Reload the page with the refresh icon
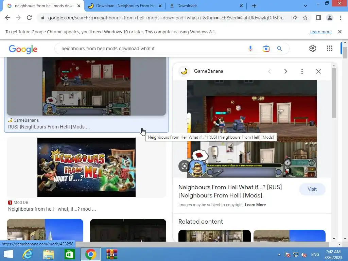348x261 pixels. tap(29, 18)
